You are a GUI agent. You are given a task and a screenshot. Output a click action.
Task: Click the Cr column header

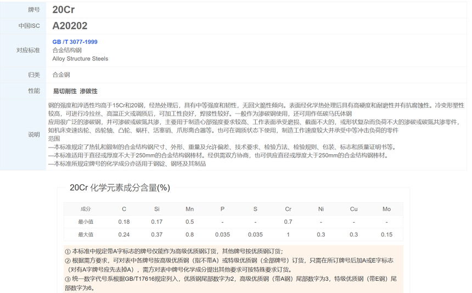(x=288, y=209)
